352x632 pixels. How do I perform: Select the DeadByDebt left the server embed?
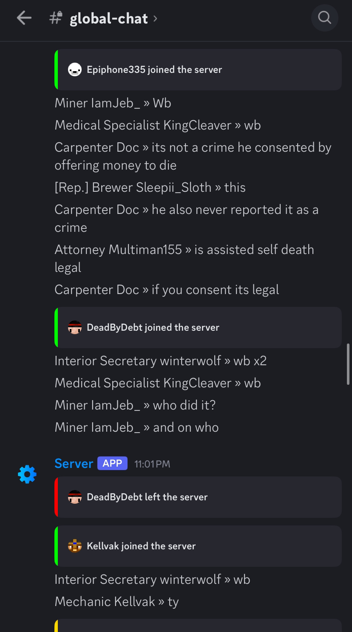click(x=198, y=497)
